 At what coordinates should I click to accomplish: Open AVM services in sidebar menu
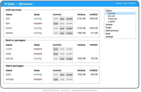112,31
